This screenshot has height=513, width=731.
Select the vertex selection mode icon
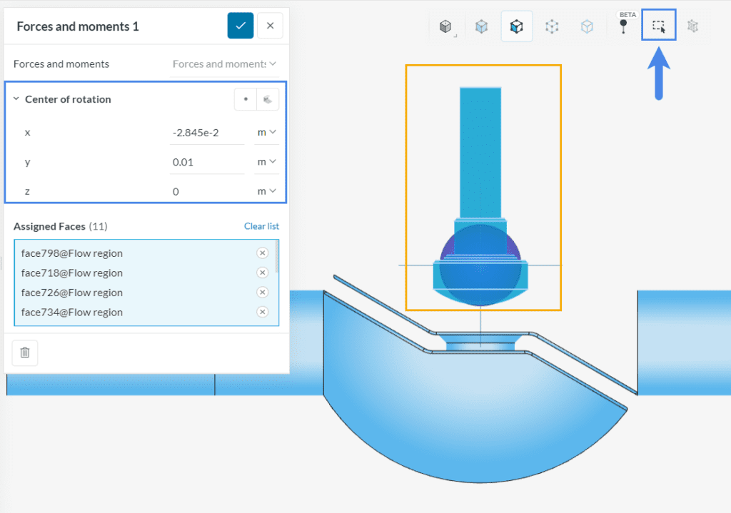(x=552, y=25)
